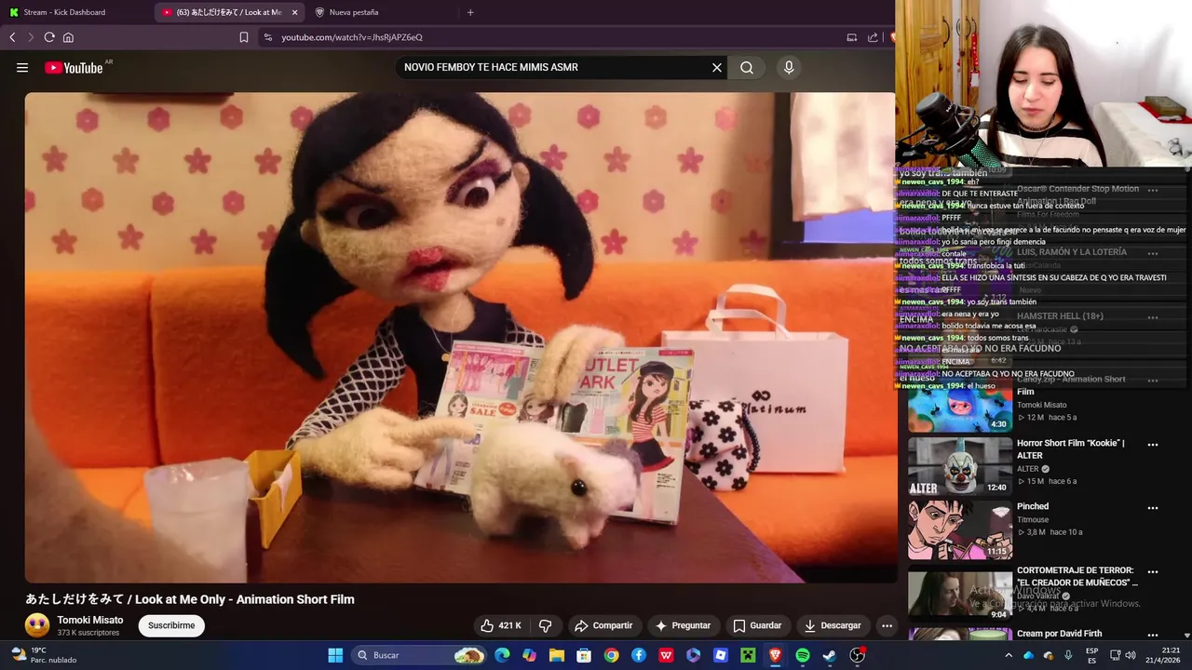
Task: Pause the video by clicking the player
Action: tap(460, 337)
